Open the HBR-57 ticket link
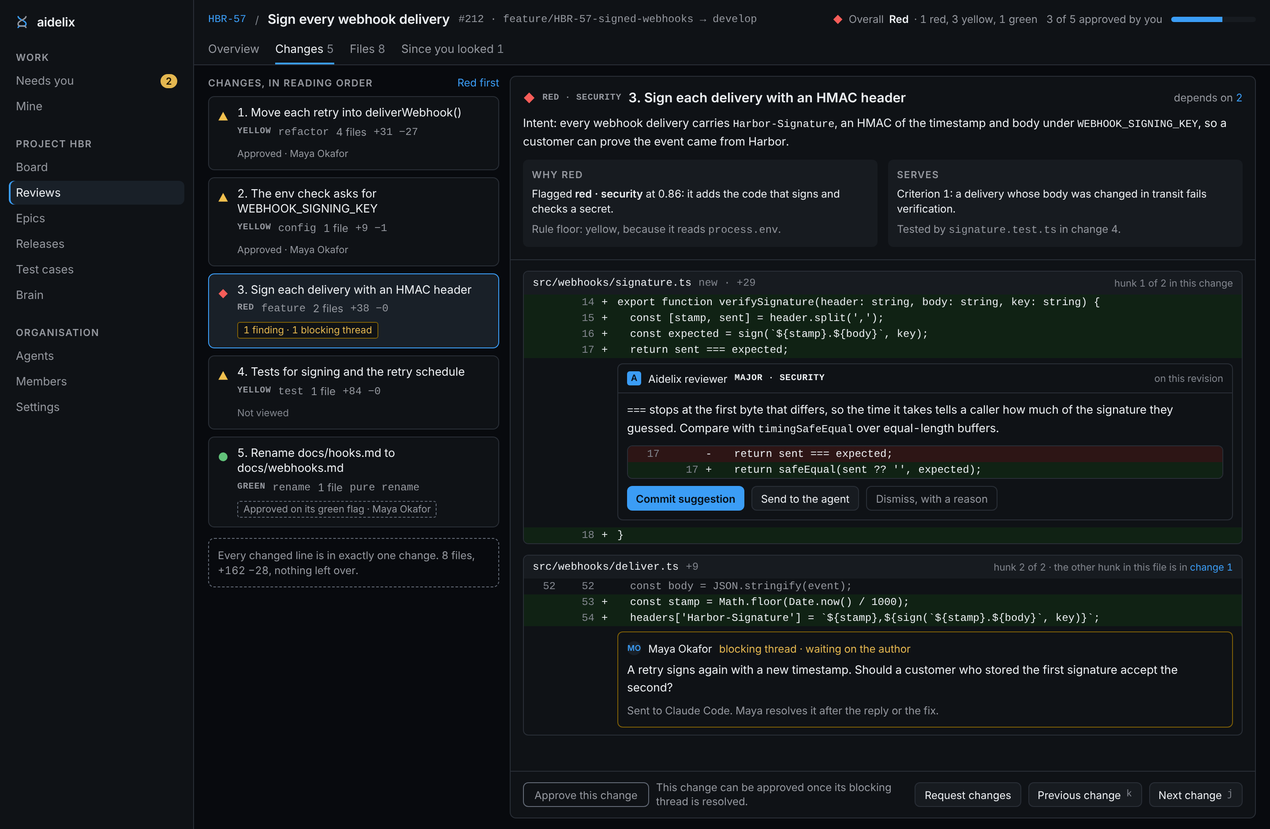The height and width of the screenshot is (829, 1270). point(227,19)
